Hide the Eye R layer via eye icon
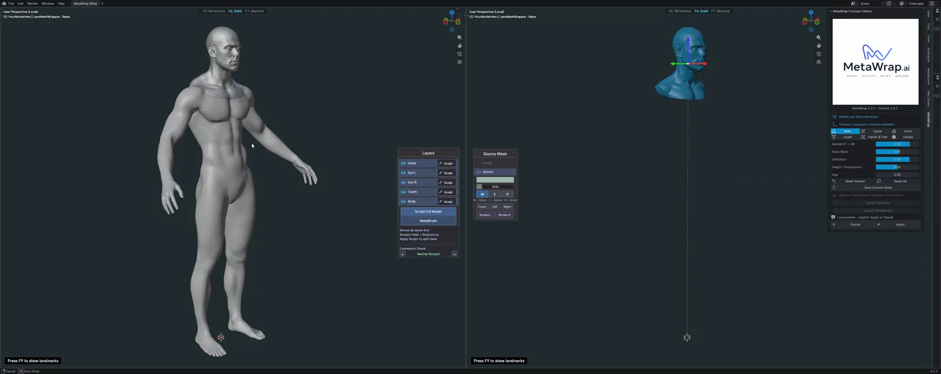Screen dimensions: 941x374 coord(403,182)
